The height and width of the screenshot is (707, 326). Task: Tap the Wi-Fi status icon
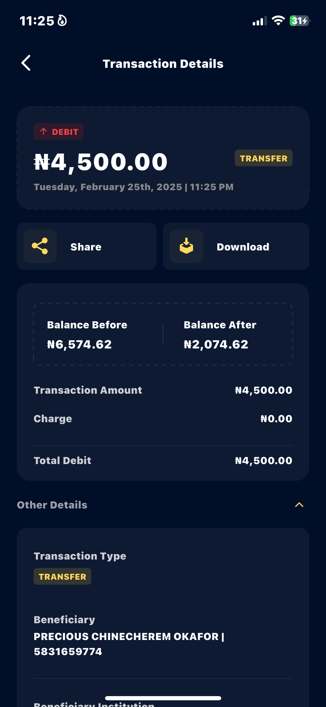(x=278, y=21)
